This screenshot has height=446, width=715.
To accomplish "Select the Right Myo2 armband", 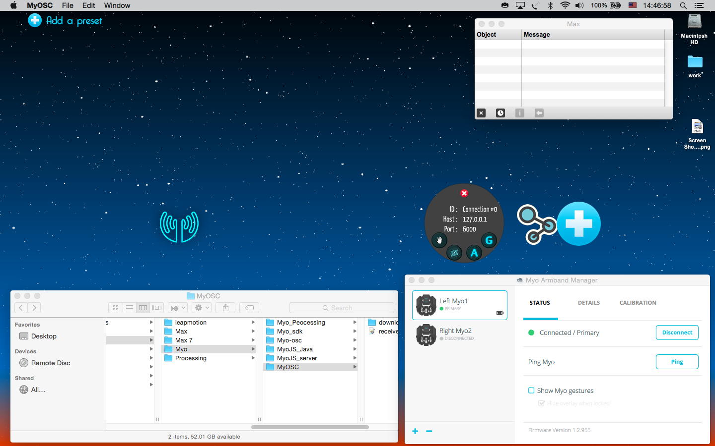I will click(460, 335).
